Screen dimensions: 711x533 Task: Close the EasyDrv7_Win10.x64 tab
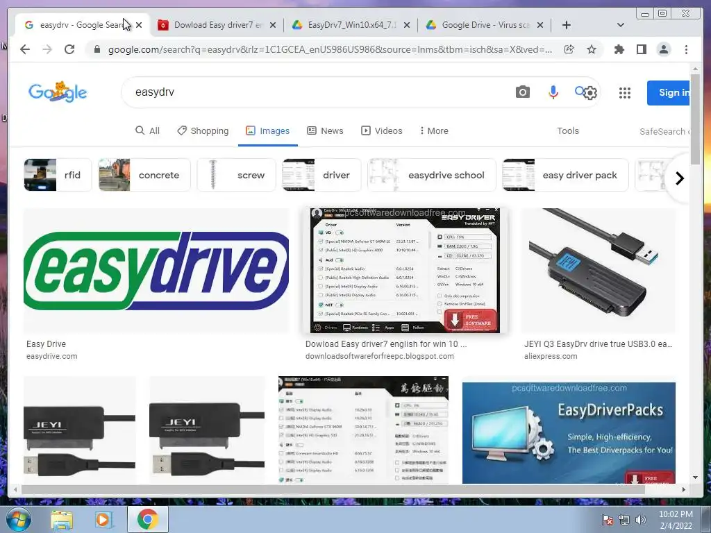point(407,25)
